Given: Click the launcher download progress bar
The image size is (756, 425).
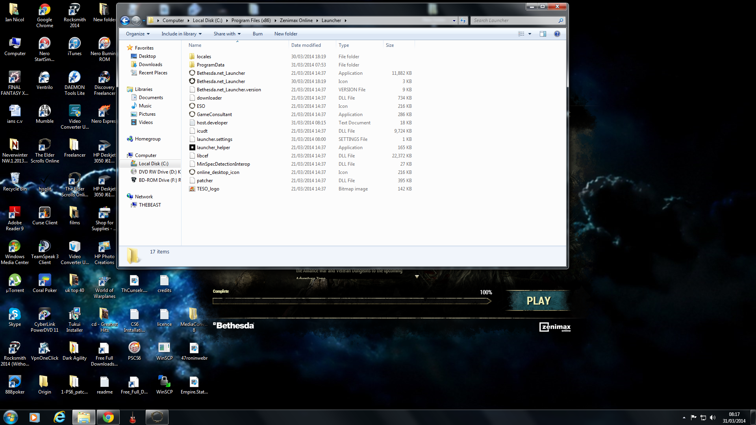Looking at the screenshot, I should coord(352,301).
